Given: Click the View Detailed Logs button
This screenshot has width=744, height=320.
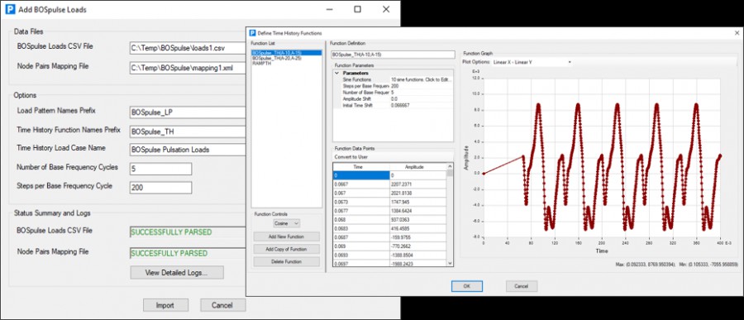Looking at the screenshot, I should point(177,273).
